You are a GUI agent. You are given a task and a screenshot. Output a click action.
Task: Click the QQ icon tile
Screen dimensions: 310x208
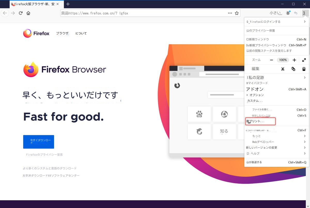coord(224,114)
